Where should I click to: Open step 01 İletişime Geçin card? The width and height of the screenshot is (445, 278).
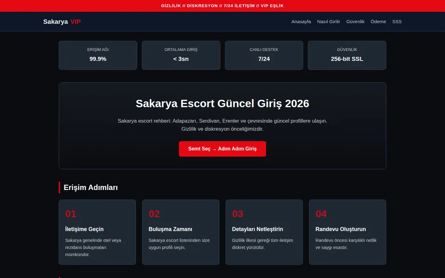(x=97, y=232)
